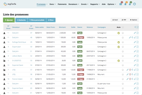Open the messages envelope icon

tap(121, 4)
